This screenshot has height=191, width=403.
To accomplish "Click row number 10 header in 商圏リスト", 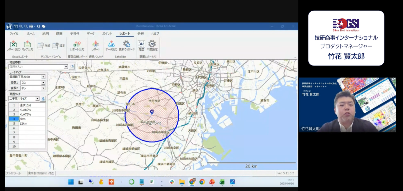I will coord(14,146).
